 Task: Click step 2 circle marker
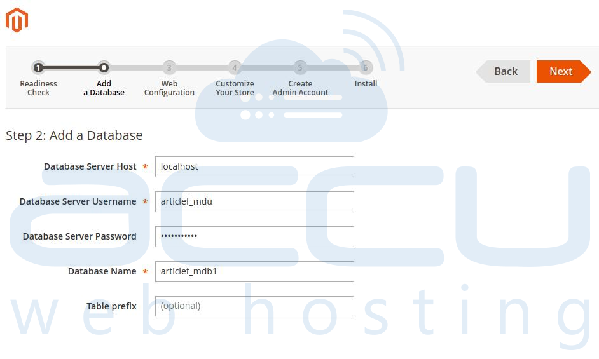click(x=104, y=67)
